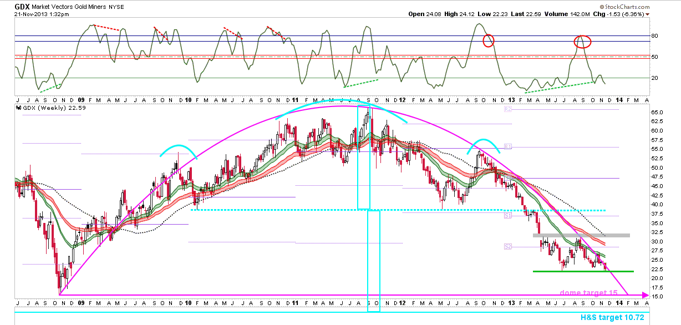681x325 pixels.
Task: Click the 22.5 price axis label
Action: click(x=658, y=269)
